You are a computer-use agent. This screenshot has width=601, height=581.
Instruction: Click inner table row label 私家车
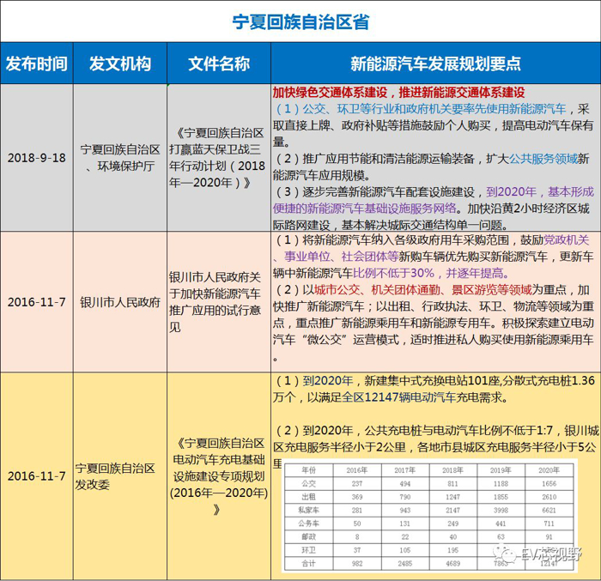tap(308, 510)
